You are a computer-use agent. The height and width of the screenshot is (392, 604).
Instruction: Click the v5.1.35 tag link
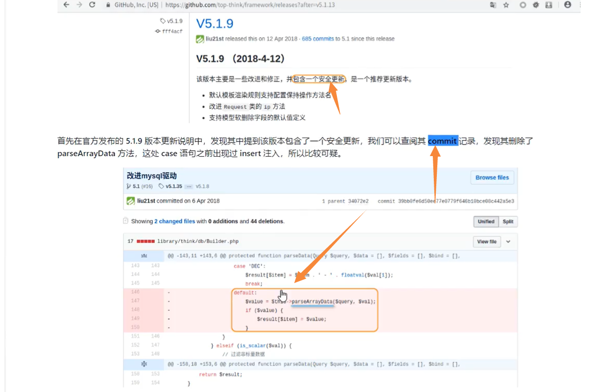point(174,186)
